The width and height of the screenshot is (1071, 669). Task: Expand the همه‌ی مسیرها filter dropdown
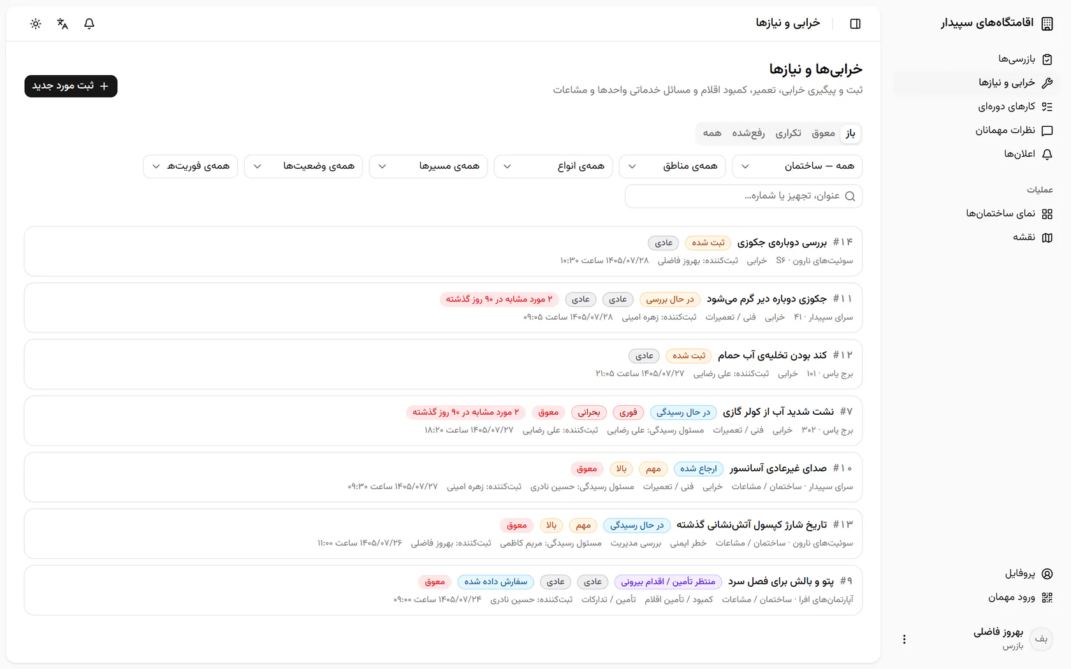429,166
